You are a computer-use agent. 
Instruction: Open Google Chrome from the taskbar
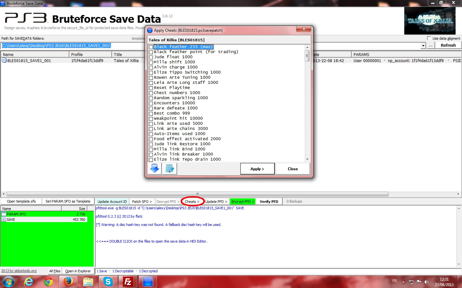48,282
